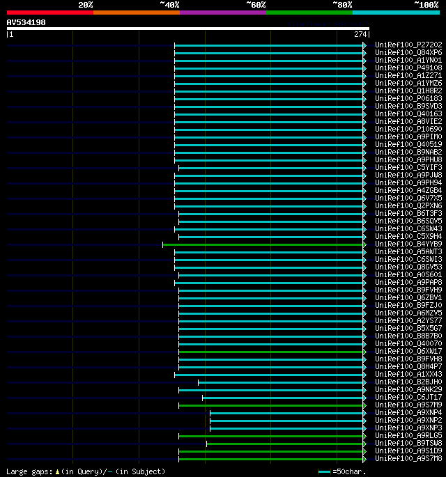
Task: Click the green ~80% identity color band
Action: (x=309, y=13)
